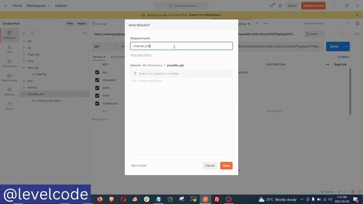Open the notification center icon

(356, 199)
